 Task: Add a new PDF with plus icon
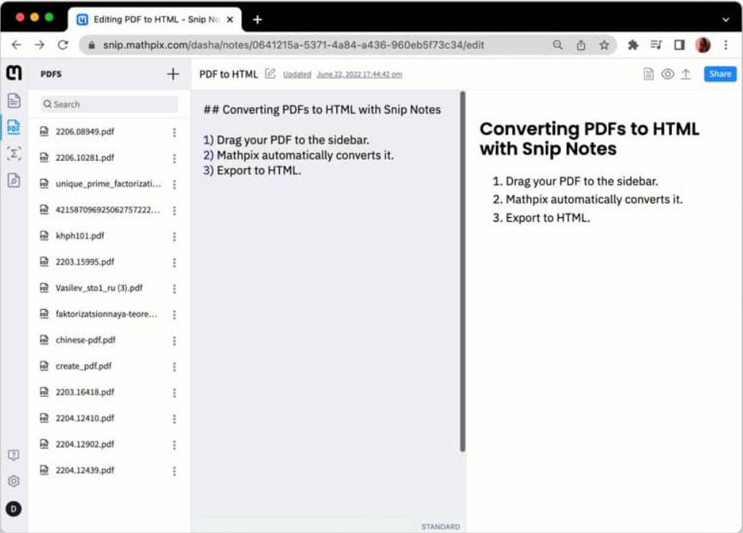coord(173,74)
